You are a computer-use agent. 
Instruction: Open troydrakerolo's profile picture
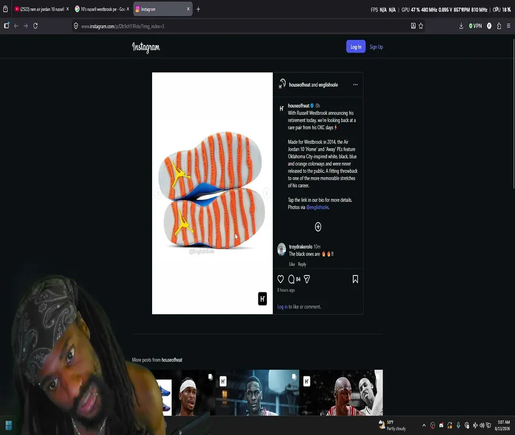pyautogui.click(x=281, y=250)
